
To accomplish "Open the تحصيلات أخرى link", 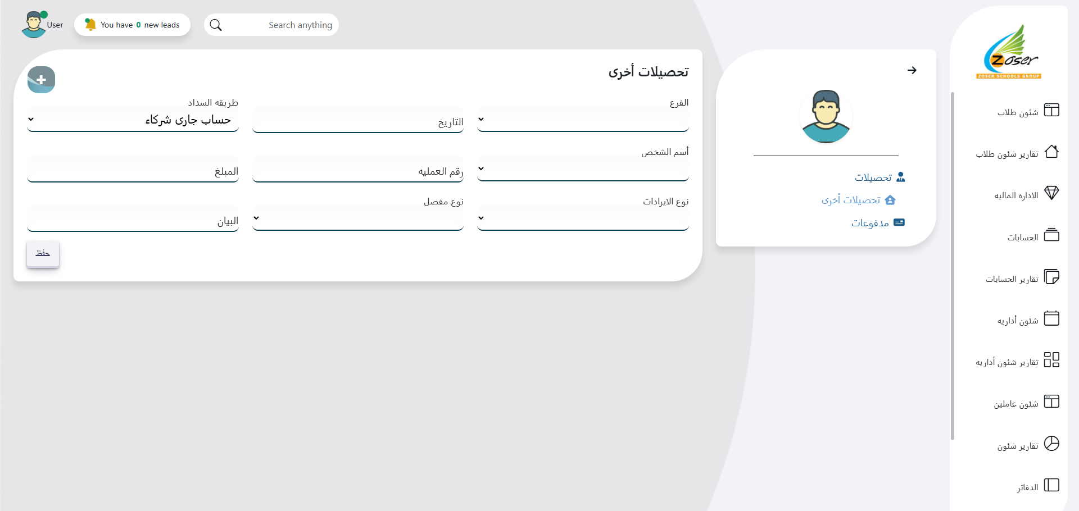I will (x=851, y=200).
